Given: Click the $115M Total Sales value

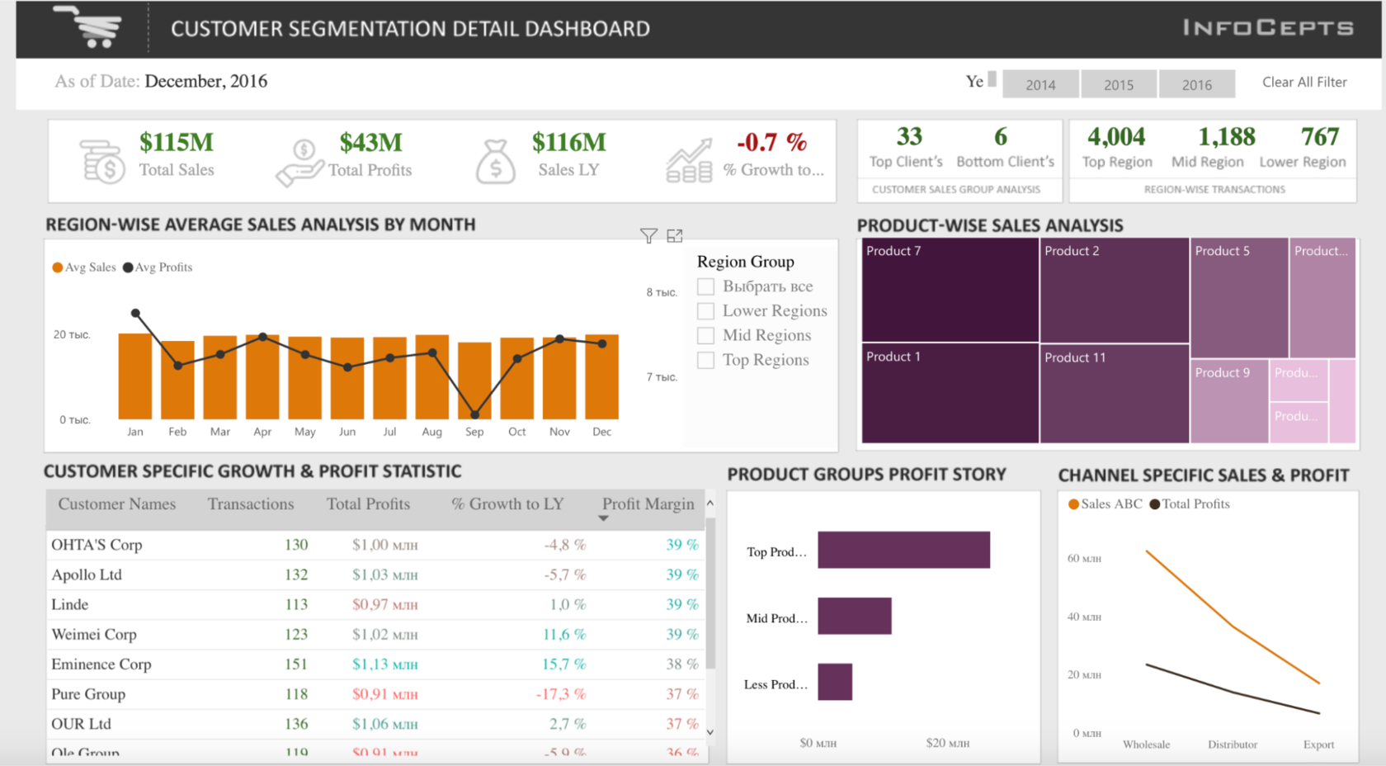Looking at the screenshot, I should pyautogui.click(x=176, y=142).
